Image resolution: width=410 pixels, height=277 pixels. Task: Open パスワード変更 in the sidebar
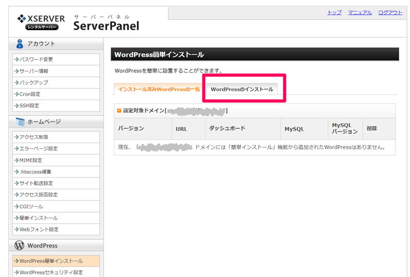(56, 60)
